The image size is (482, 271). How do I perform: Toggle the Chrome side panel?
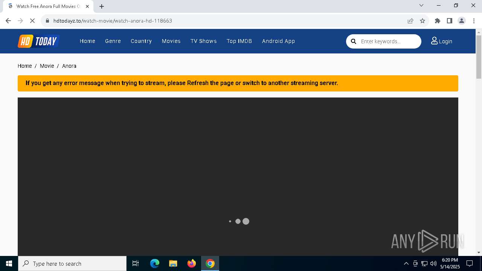pos(450,21)
